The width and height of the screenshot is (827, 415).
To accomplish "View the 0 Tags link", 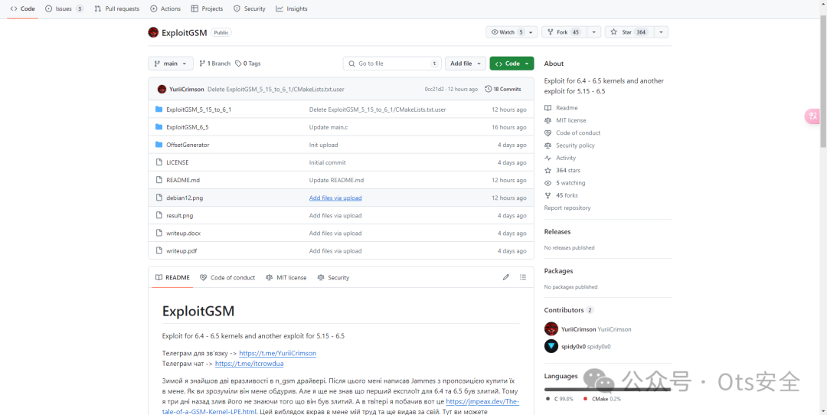I will (248, 64).
